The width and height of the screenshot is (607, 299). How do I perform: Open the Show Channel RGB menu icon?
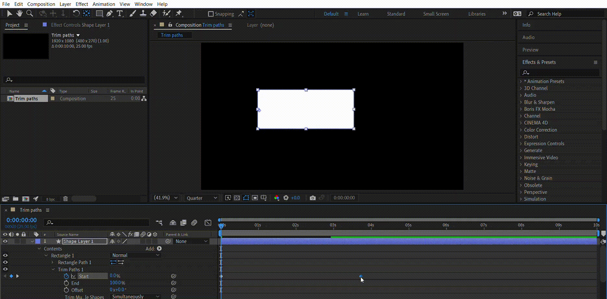pos(277,198)
